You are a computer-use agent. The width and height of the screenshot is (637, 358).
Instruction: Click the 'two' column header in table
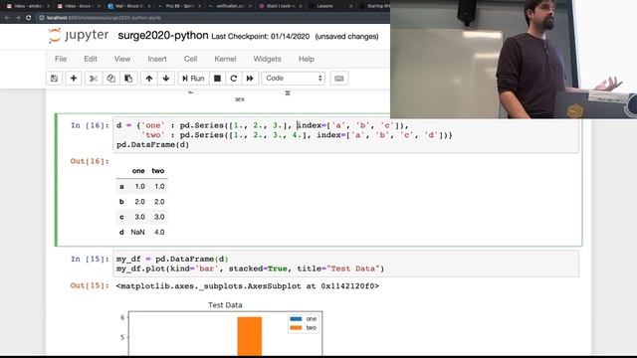pyautogui.click(x=158, y=171)
